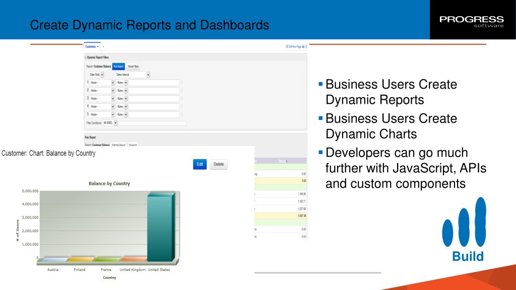The width and height of the screenshot is (516, 290).
Task: Open filter row 4 operator dropdown
Action: point(122,107)
